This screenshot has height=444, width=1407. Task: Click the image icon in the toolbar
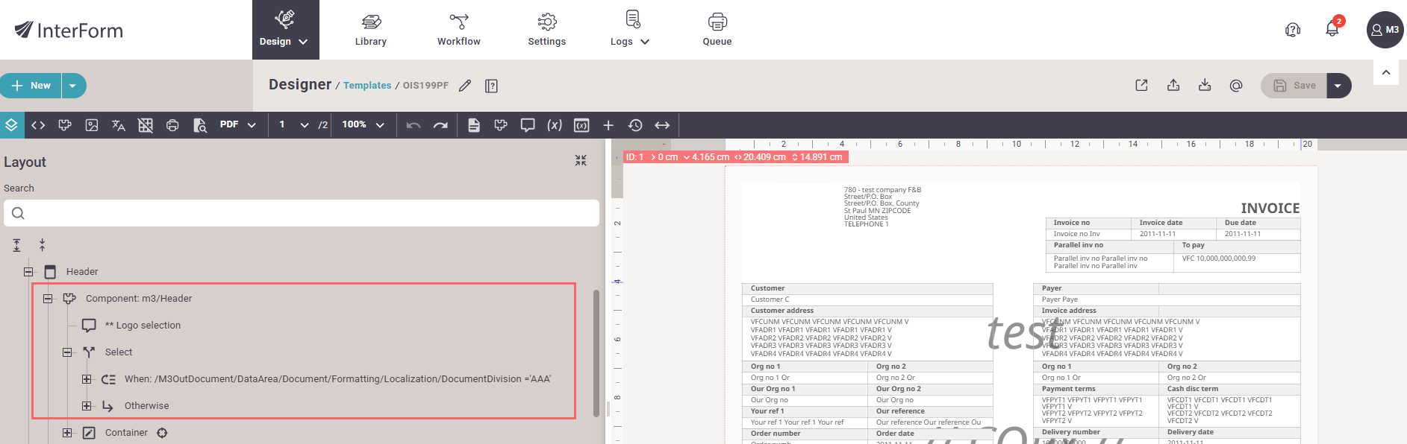pos(92,125)
